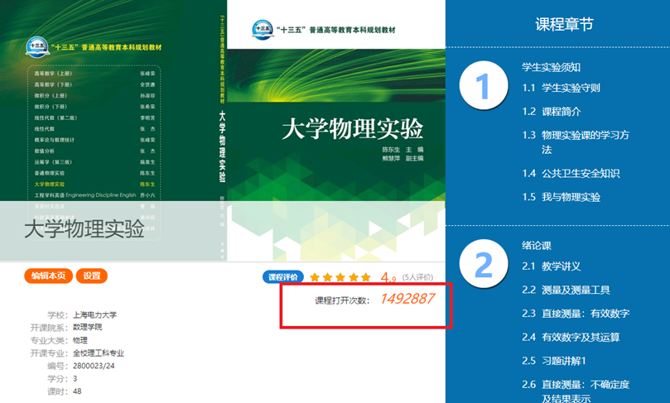Open section 2.3 直接测量：有效数字

(x=576, y=314)
